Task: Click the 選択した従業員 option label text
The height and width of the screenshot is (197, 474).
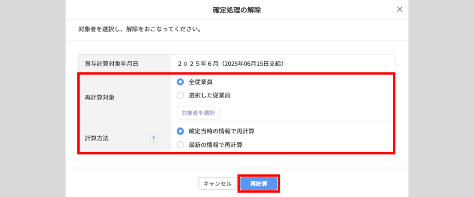Action: coord(209,95)
